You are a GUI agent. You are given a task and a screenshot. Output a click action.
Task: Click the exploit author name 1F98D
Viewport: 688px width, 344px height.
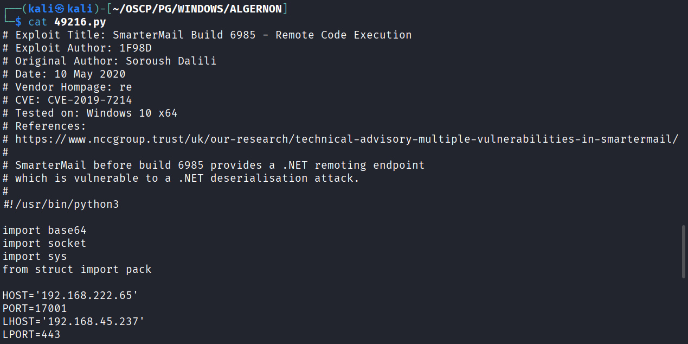136,48
